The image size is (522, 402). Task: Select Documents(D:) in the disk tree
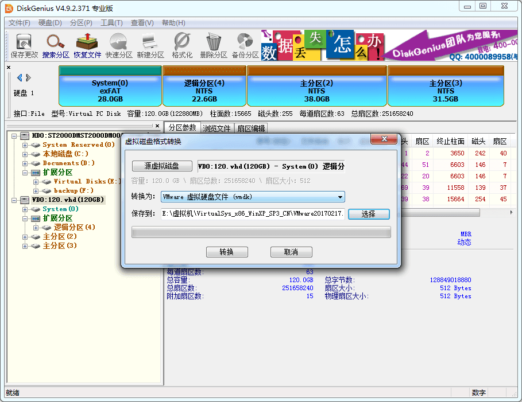(68, 163)
